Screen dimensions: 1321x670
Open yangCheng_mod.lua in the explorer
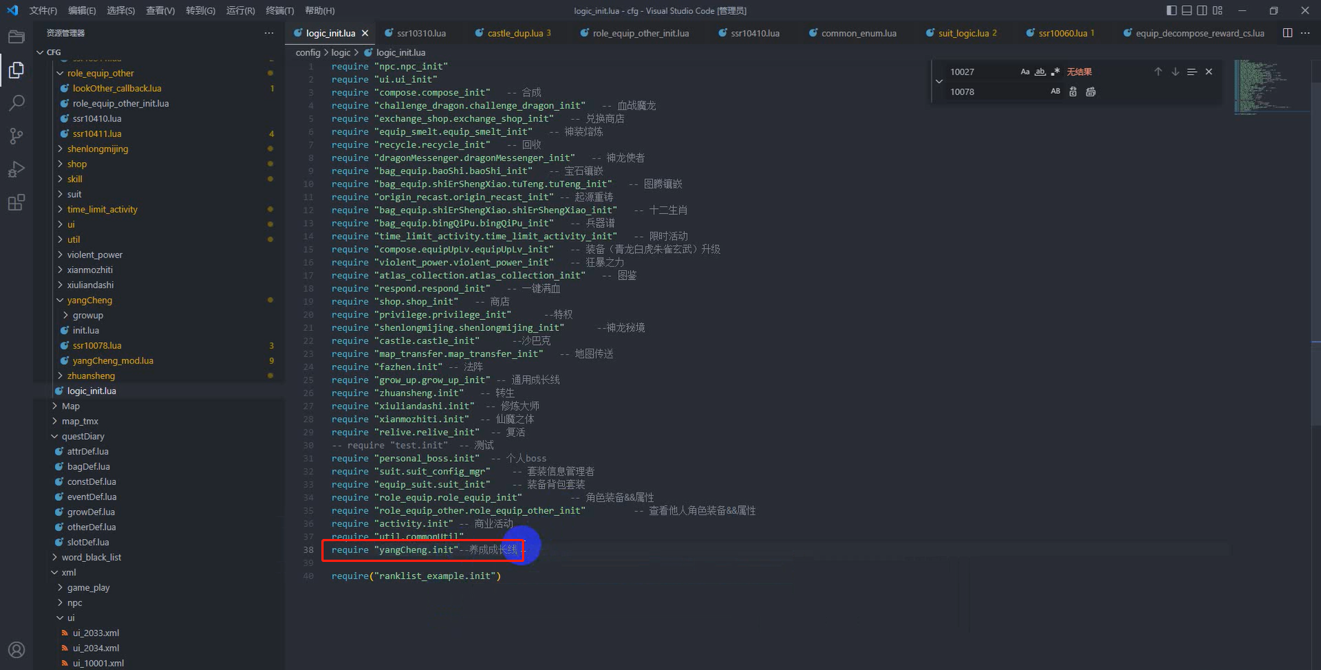tap(113, 361)
